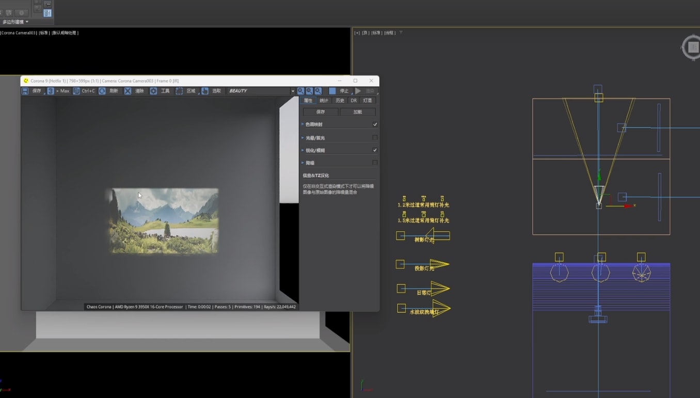Viewport: 700px width, 398px height.
Task: Expand the 降噪 section arrow
Action: coord(303,163)
